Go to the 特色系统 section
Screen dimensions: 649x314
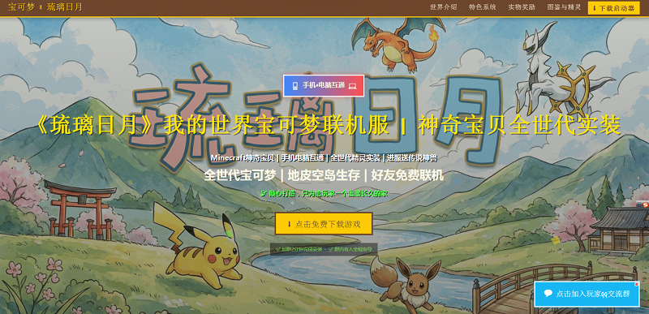point(482,7)
